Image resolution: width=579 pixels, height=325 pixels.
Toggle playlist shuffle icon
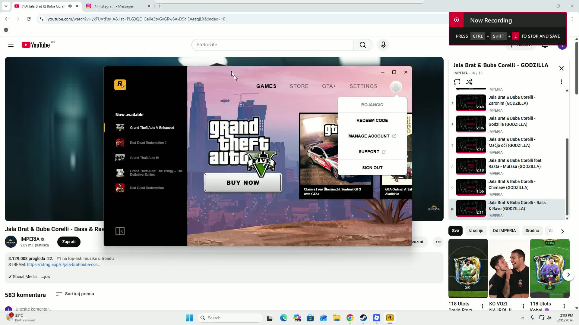[x=469, y=82]
